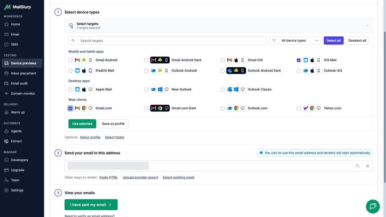Click the mail icon beside iPadOS Mail
Viewport: 386px width, 217px height.
(x=77, y=71)
